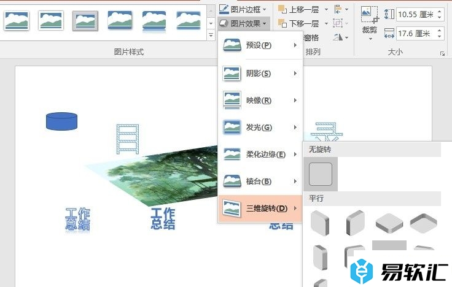The width and height of the screenshot is (452, 287).
Task: Expand the submenu arrow beside 预设(P)
Action: [x=295, y=45]
